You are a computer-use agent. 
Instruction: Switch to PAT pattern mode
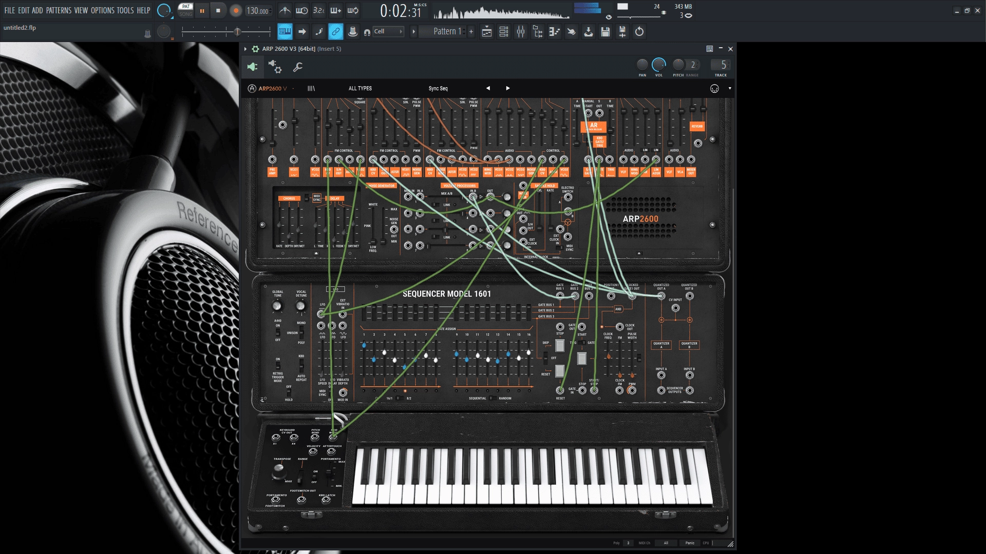pyautogui.click(x=186, y=7)
